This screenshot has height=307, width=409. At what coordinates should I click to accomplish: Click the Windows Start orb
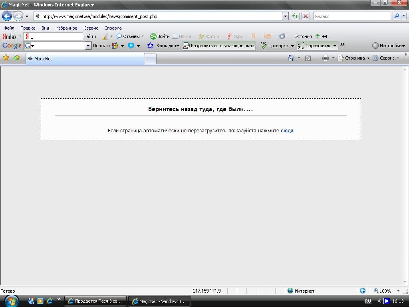pyautogui.click(x=12, y=302)
